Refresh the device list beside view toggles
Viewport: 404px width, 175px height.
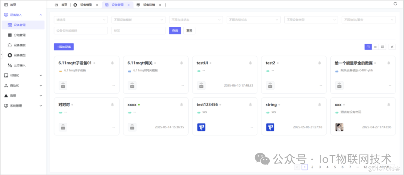coord(392,47)
